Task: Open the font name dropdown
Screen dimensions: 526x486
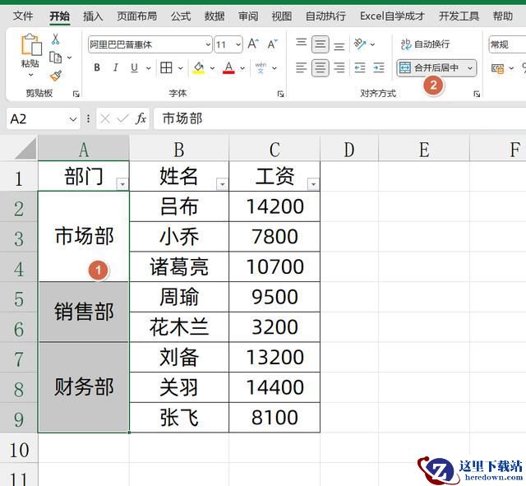Action: tap(208, 44)
